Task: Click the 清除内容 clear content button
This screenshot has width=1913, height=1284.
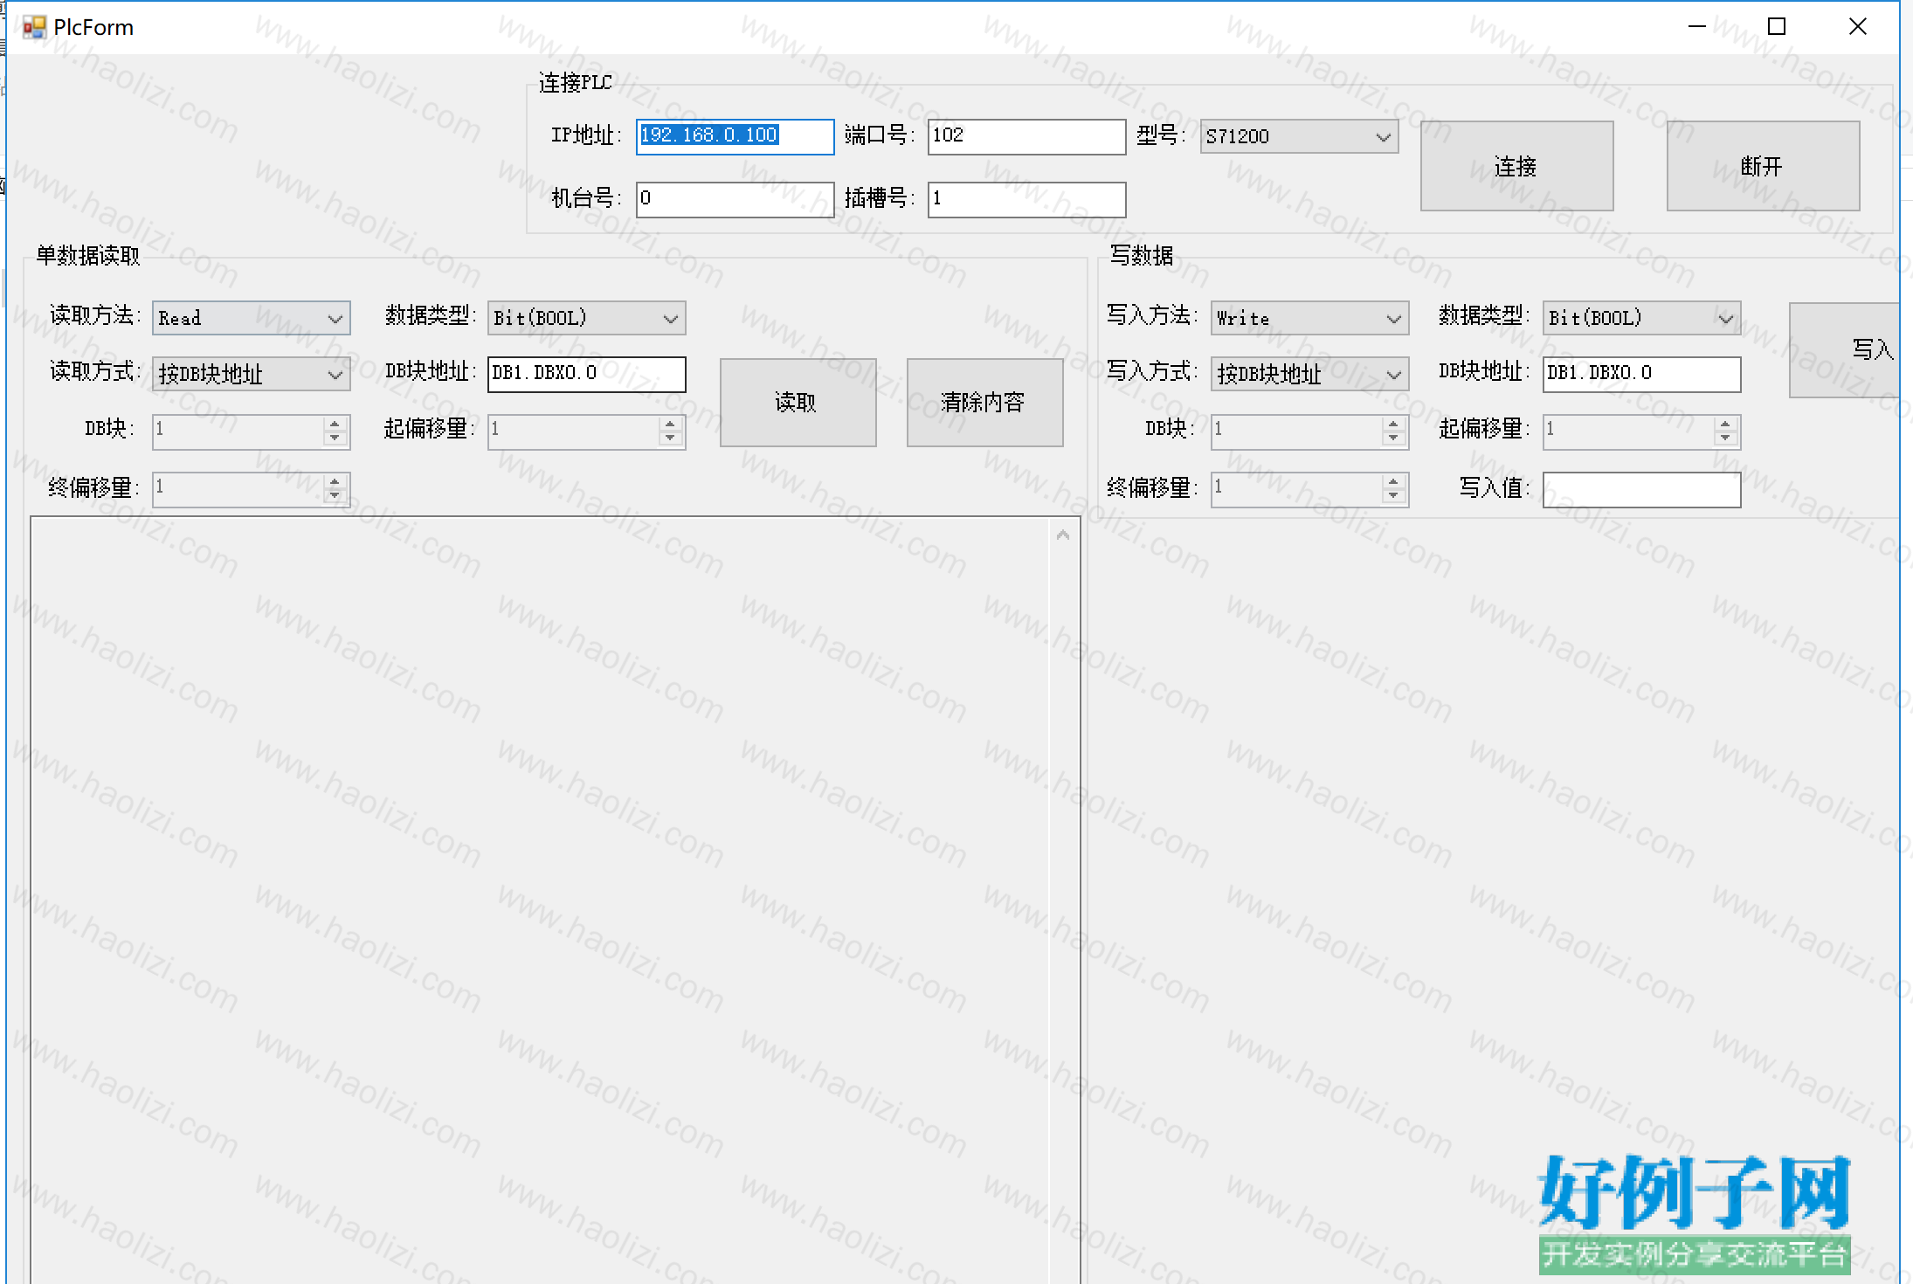Action: pos(984,403)
